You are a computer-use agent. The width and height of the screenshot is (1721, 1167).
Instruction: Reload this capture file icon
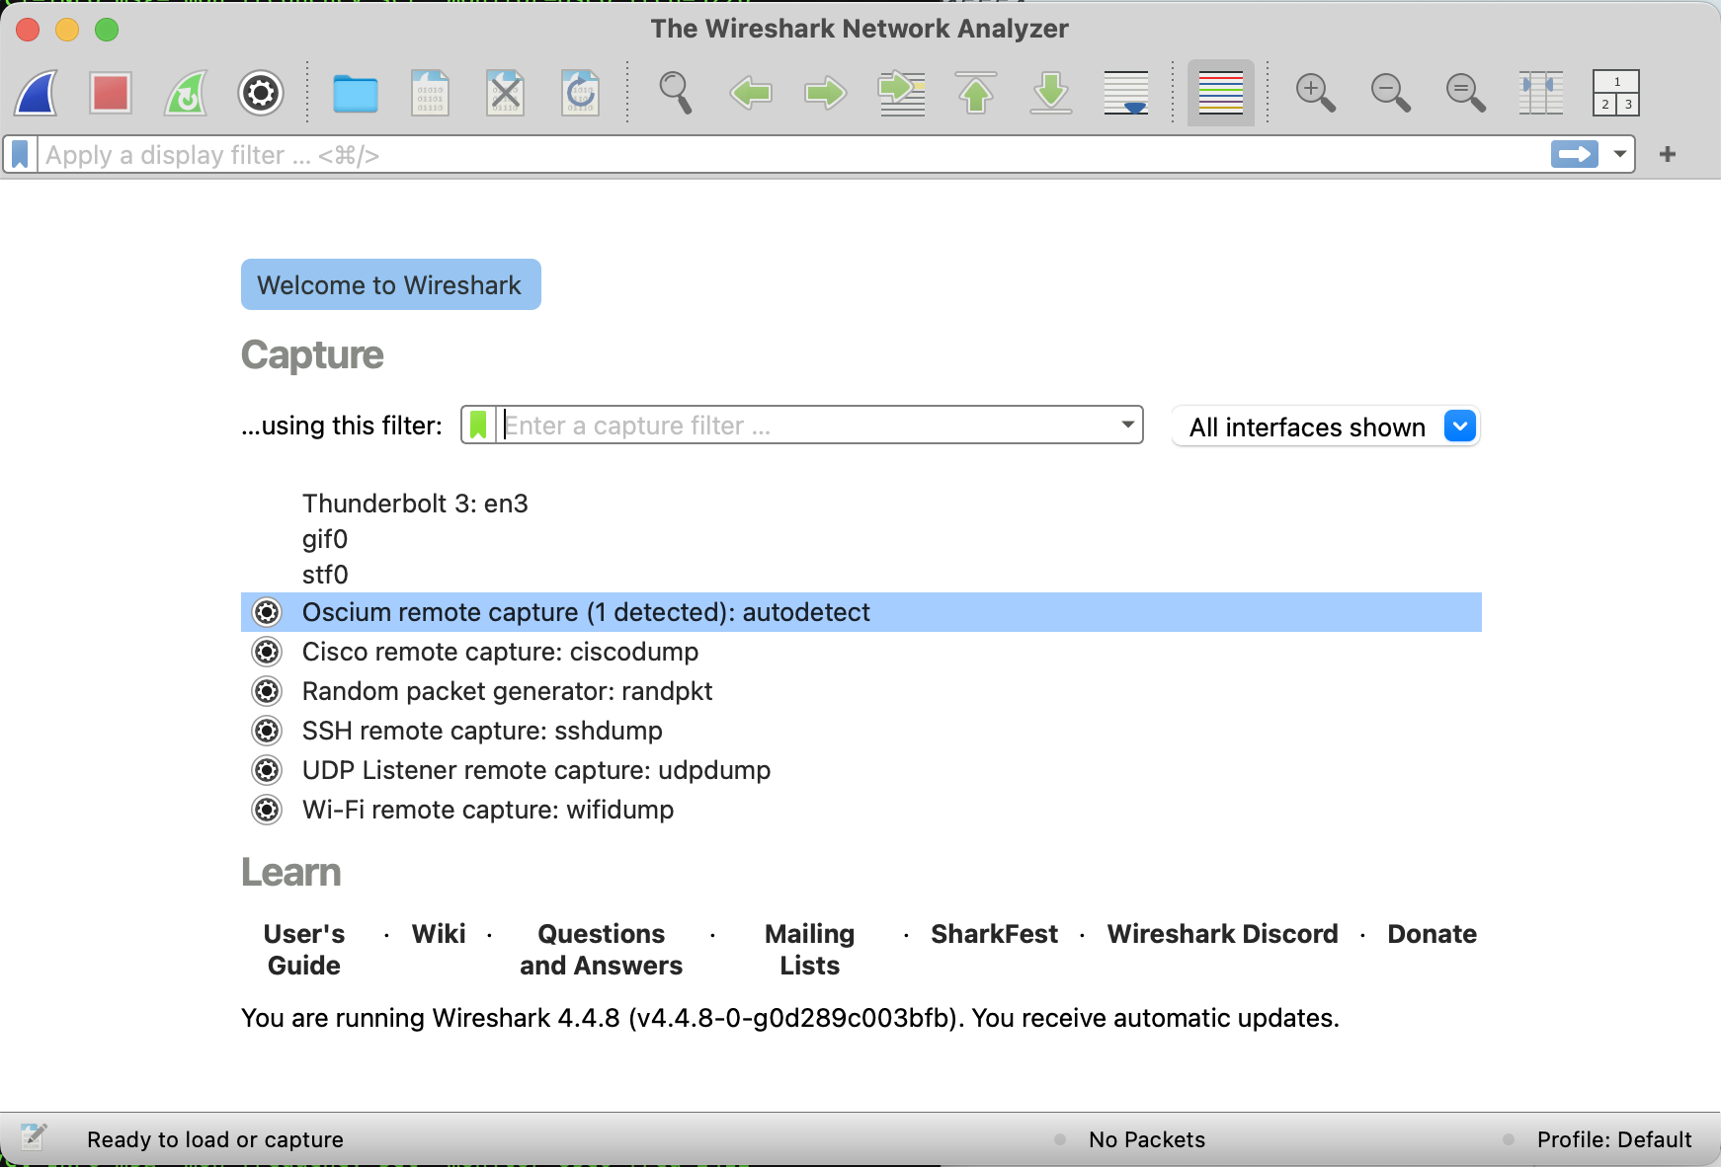coord(580,93)
